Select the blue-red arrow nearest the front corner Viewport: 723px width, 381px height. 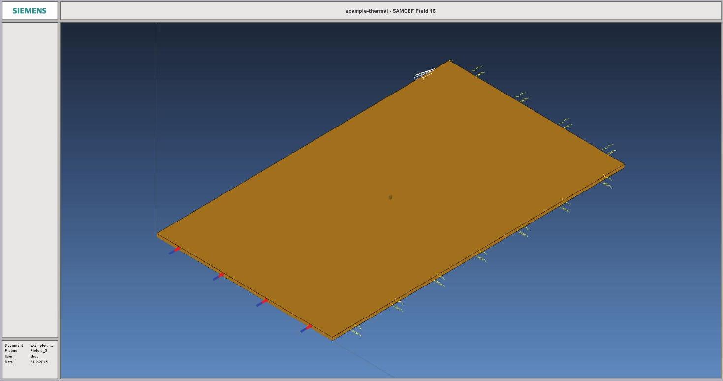306,328
